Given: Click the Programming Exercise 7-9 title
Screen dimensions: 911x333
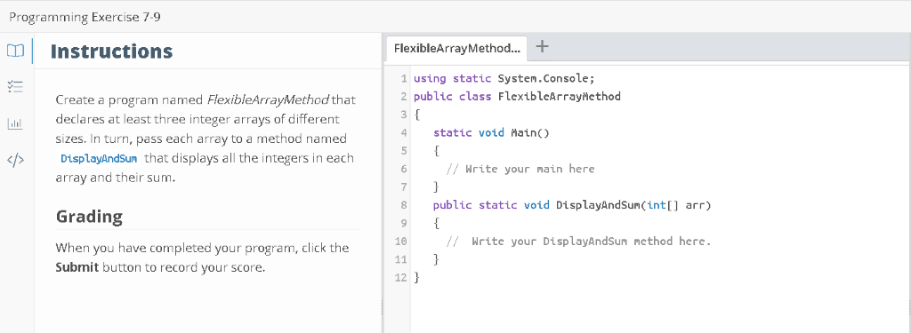Looking at the screenshot, I should tap(85, 17).
